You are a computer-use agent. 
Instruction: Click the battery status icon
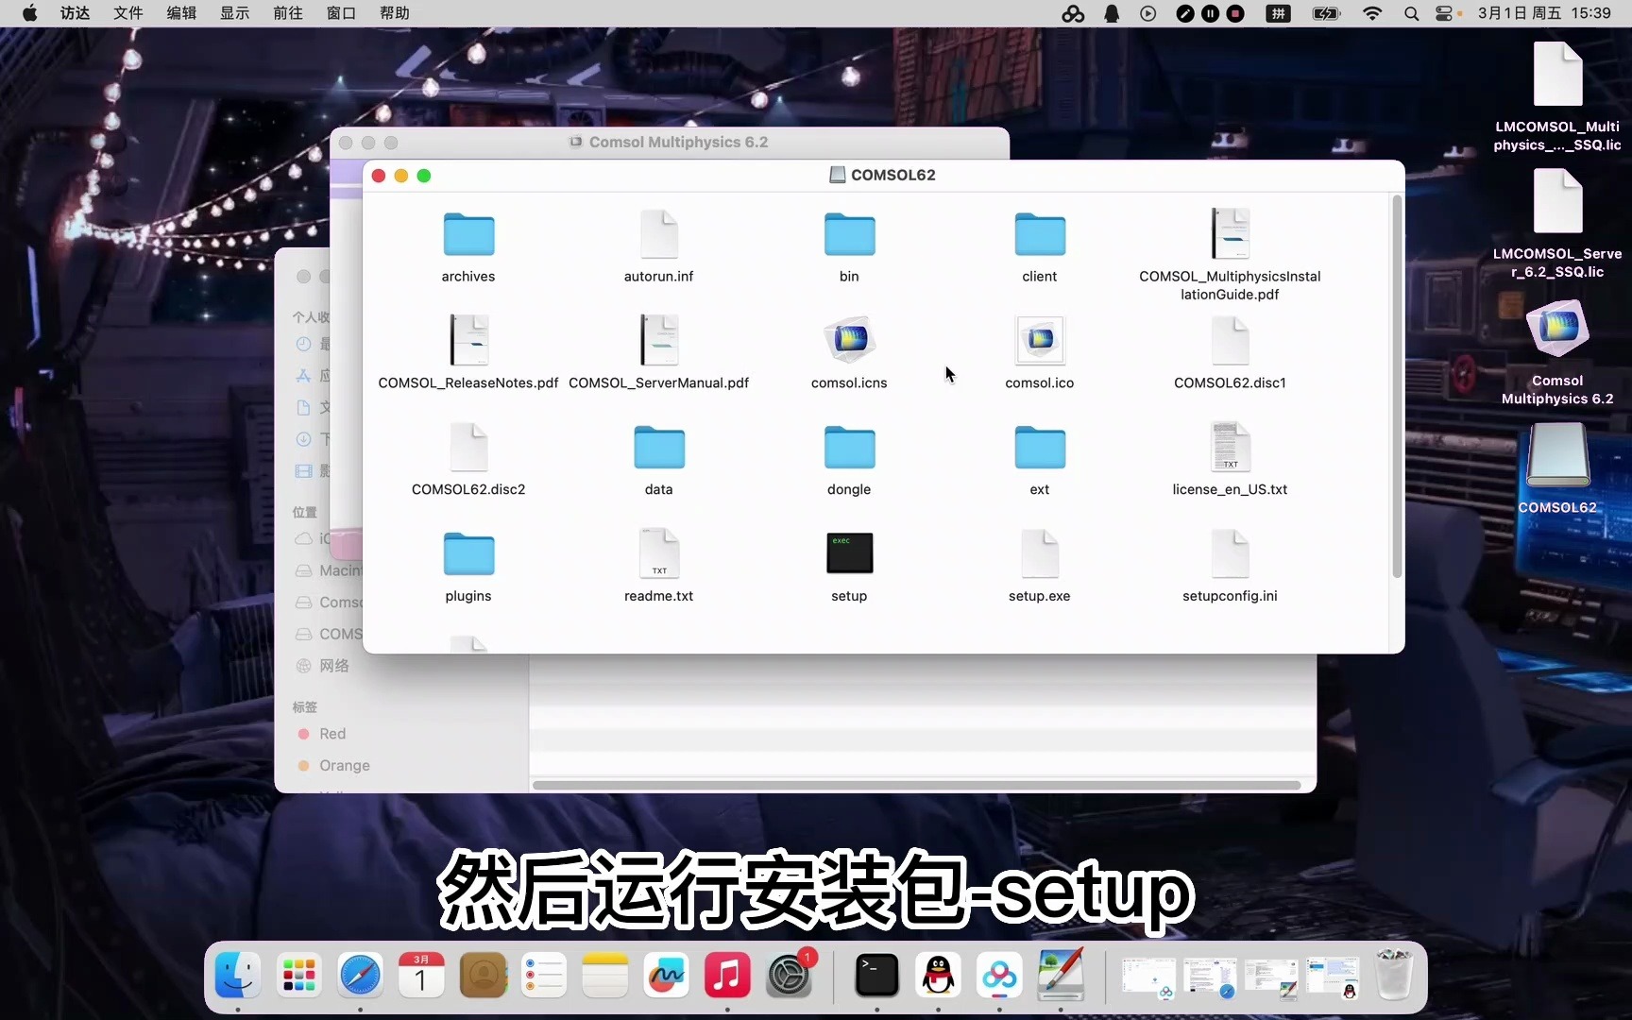pyautogui.click(x=1326, y=13)
